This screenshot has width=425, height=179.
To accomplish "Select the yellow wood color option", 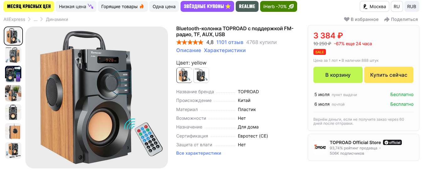I will tap(184, 75).
